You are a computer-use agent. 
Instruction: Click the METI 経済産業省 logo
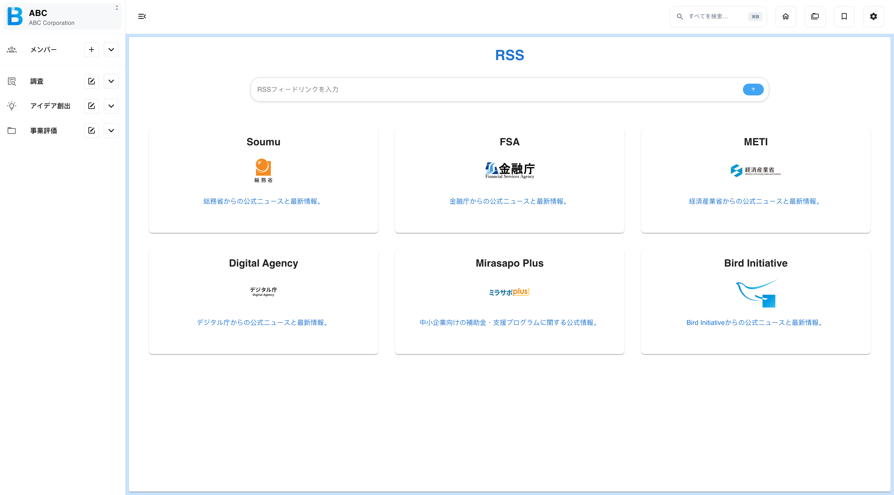[755, 170]
